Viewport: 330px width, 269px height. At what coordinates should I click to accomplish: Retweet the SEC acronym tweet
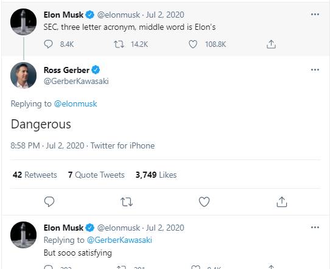point(119,44)
